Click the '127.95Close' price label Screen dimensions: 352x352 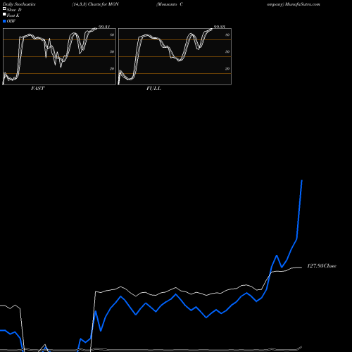coord(322,266)
